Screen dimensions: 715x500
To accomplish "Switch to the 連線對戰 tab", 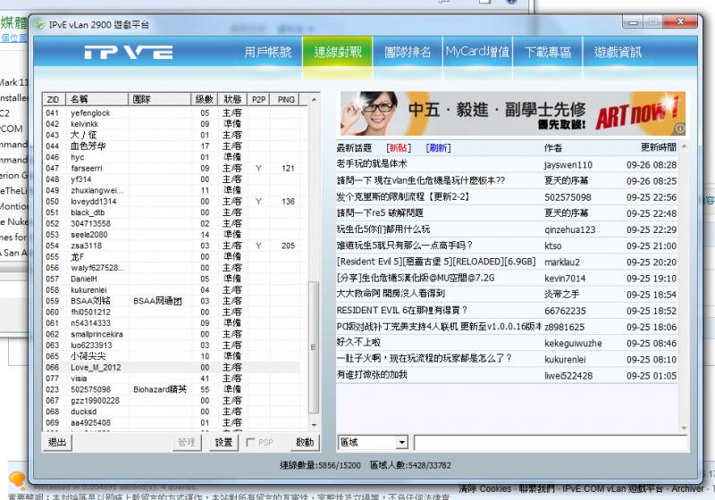I will (338, 52).
